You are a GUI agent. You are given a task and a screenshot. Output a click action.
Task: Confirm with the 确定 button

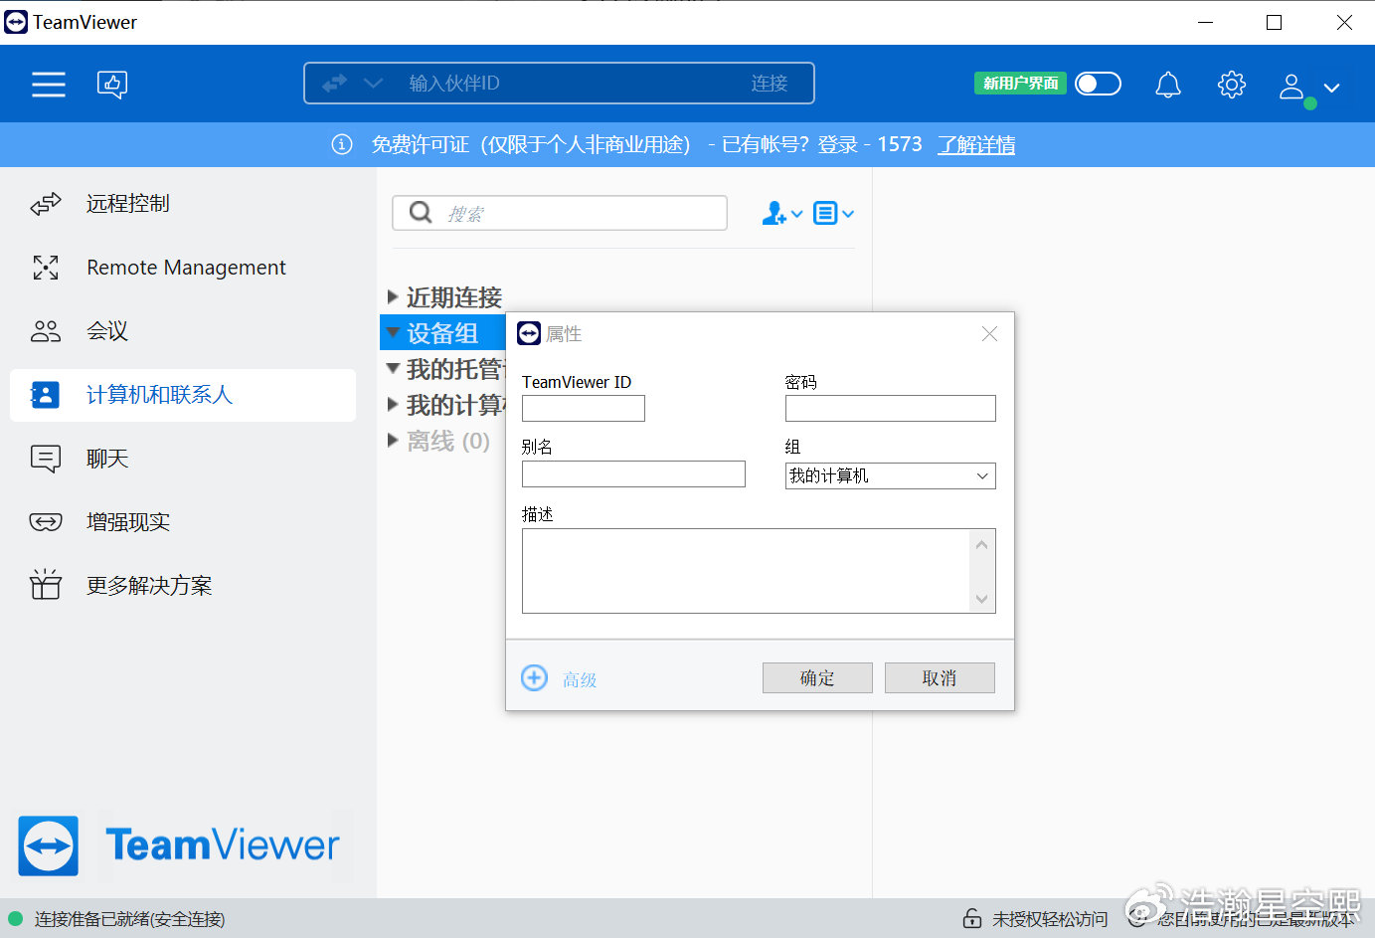tap(817, 677)
